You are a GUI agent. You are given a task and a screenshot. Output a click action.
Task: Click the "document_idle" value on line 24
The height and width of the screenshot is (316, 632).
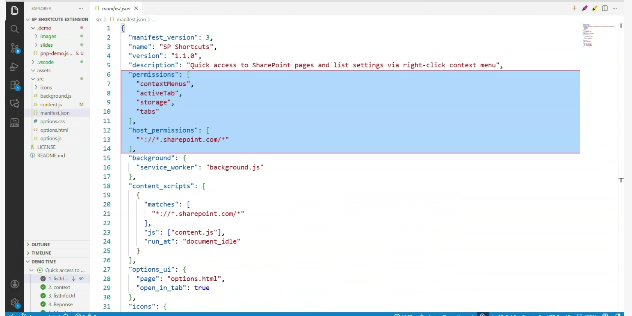[211, 241]
